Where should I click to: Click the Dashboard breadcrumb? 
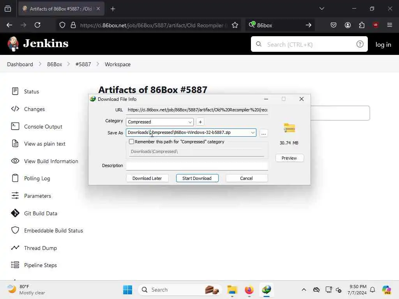click(20, 64)
